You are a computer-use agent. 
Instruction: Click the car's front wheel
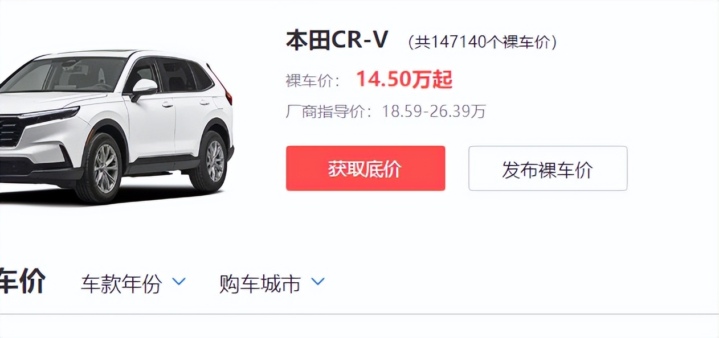click(105, 169)
